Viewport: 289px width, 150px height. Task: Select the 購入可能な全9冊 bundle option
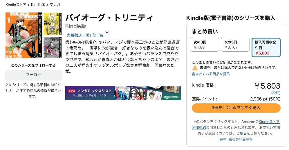[x=266, y=47]
